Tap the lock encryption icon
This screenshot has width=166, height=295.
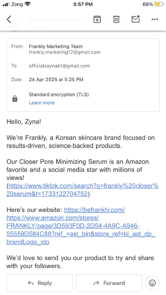[15, 99]
